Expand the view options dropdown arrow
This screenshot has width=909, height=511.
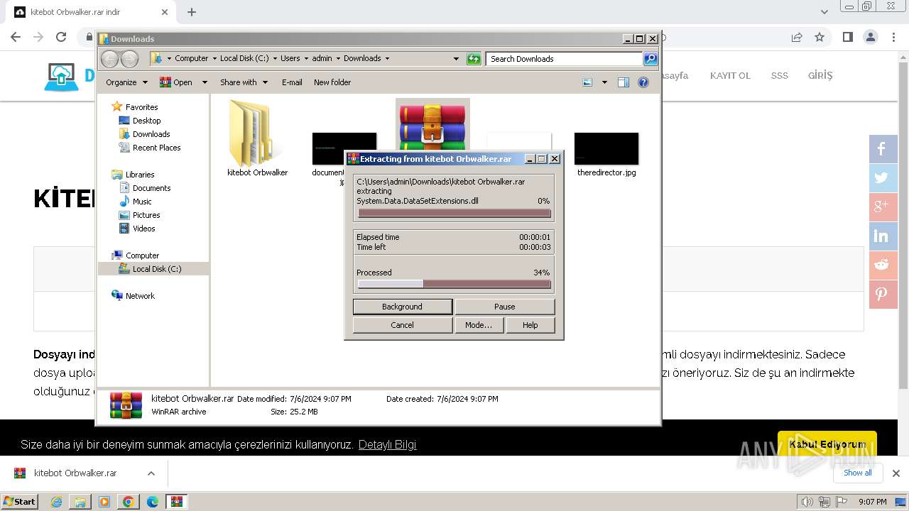coord(604,82)
